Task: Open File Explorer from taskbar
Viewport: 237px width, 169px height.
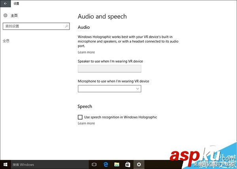Action: [x=117, y=165]
